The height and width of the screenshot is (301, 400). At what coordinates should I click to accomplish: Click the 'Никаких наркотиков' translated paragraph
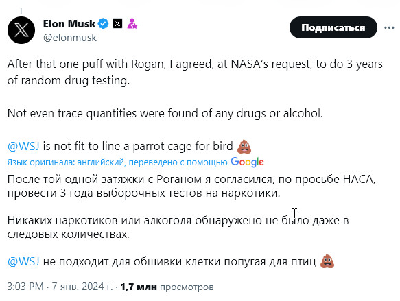pyautogui.click(x=178, y=227)
